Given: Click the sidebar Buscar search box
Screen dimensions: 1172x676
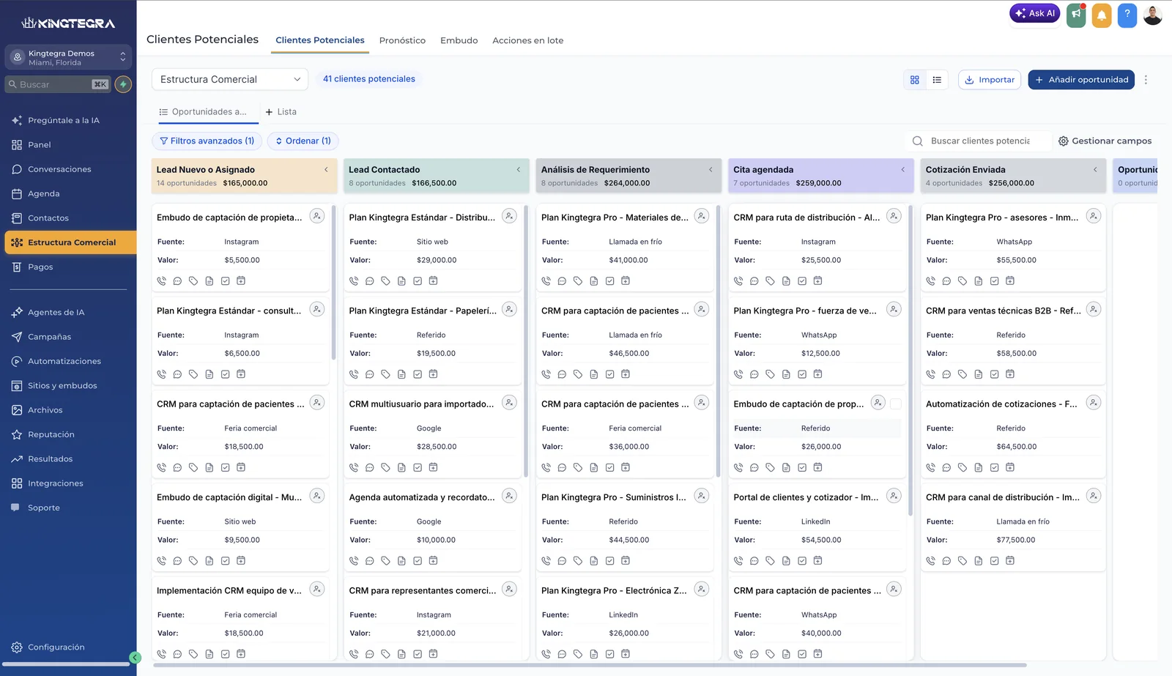Looking at the screenshot, I should click(58, 84).
